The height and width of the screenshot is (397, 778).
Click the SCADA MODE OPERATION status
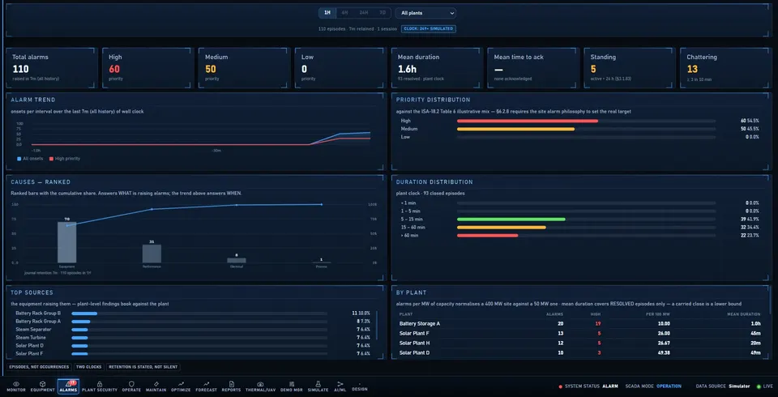pos(653,386)
